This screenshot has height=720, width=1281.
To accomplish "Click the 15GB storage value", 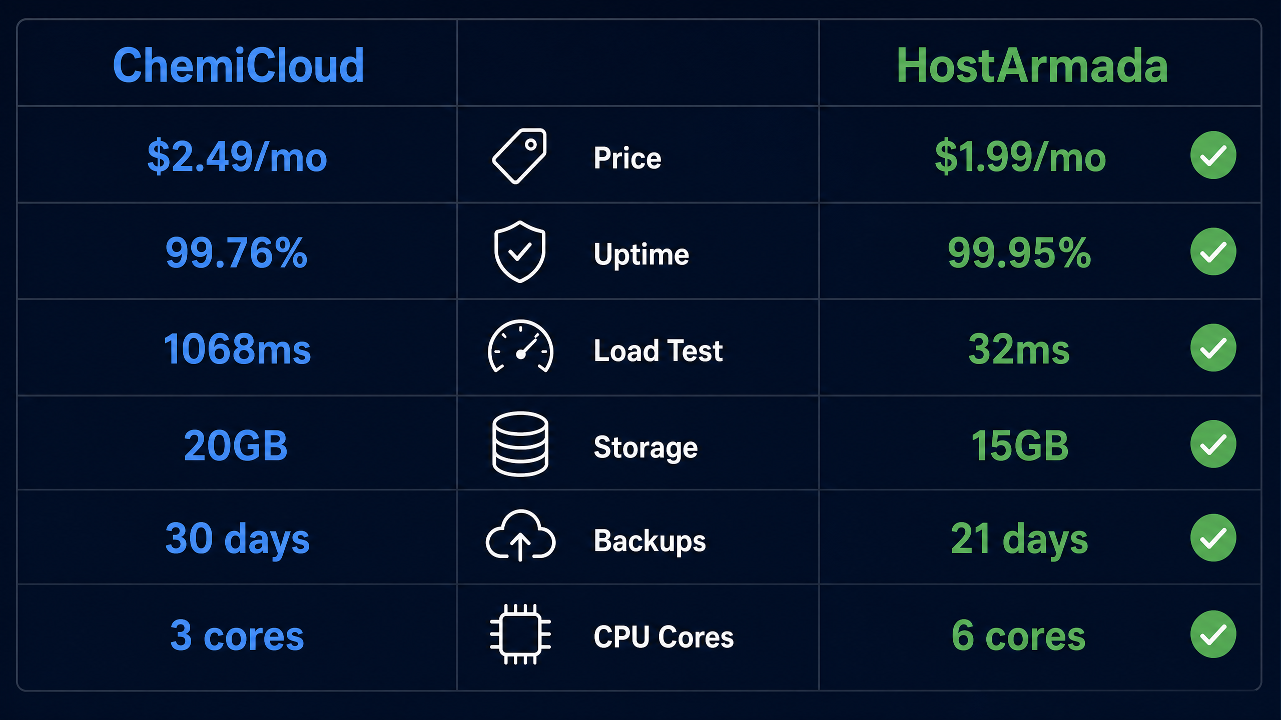I will coord(1019,445).
